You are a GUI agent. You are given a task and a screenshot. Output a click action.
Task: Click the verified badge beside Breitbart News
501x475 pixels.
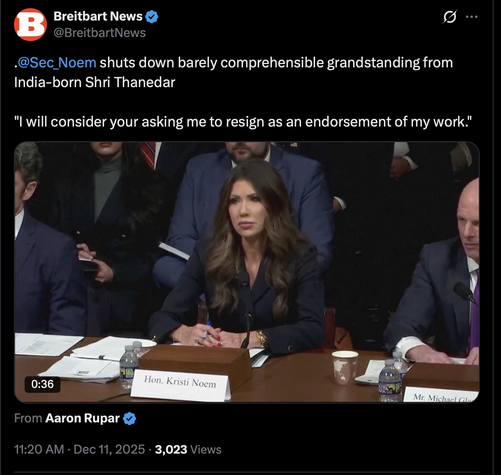click(x=152, y=16)
